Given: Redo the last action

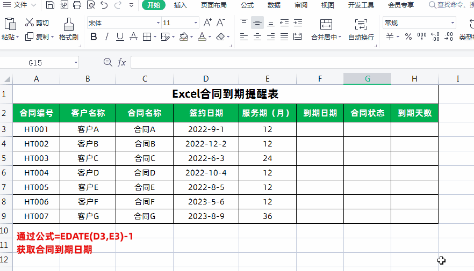Looking at the screenshot, I should click(x=118, y=5).
